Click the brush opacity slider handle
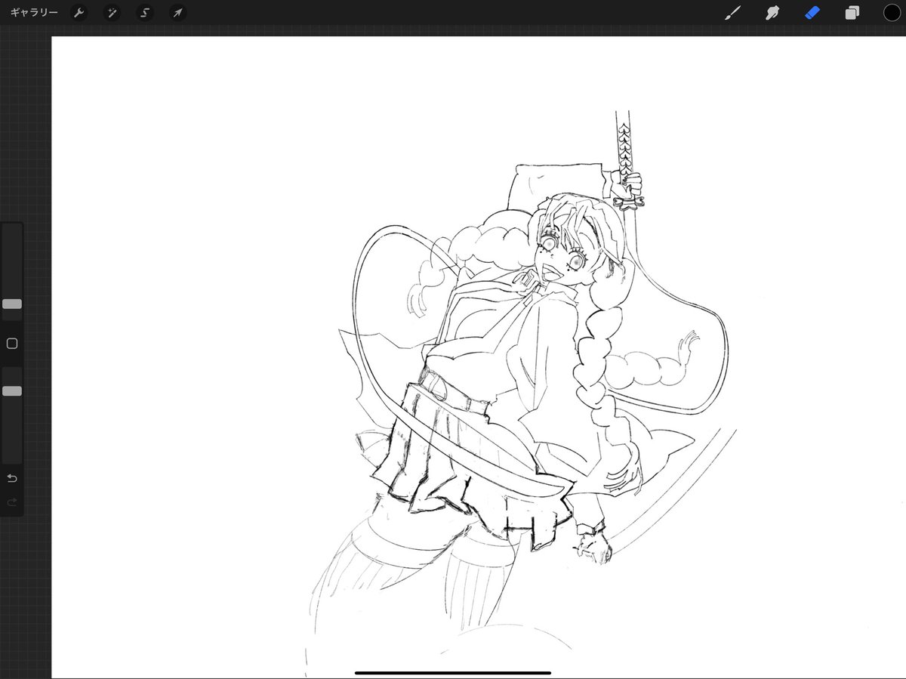Viewport: 906px width, 679px height. (12, 391)
